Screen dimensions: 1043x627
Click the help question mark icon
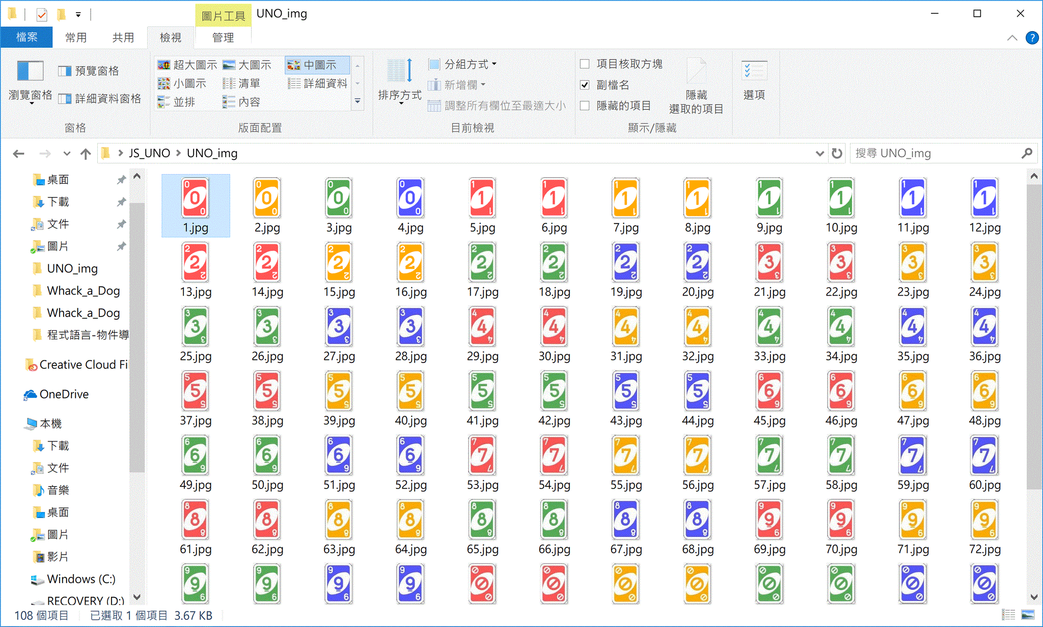click(x=1032, y=38)
